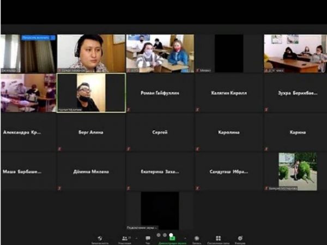Start Демонстрация экрана (Share Screen)
This screenshot has width=327, height=245.
pyautogui.click(x=171, y=238)
